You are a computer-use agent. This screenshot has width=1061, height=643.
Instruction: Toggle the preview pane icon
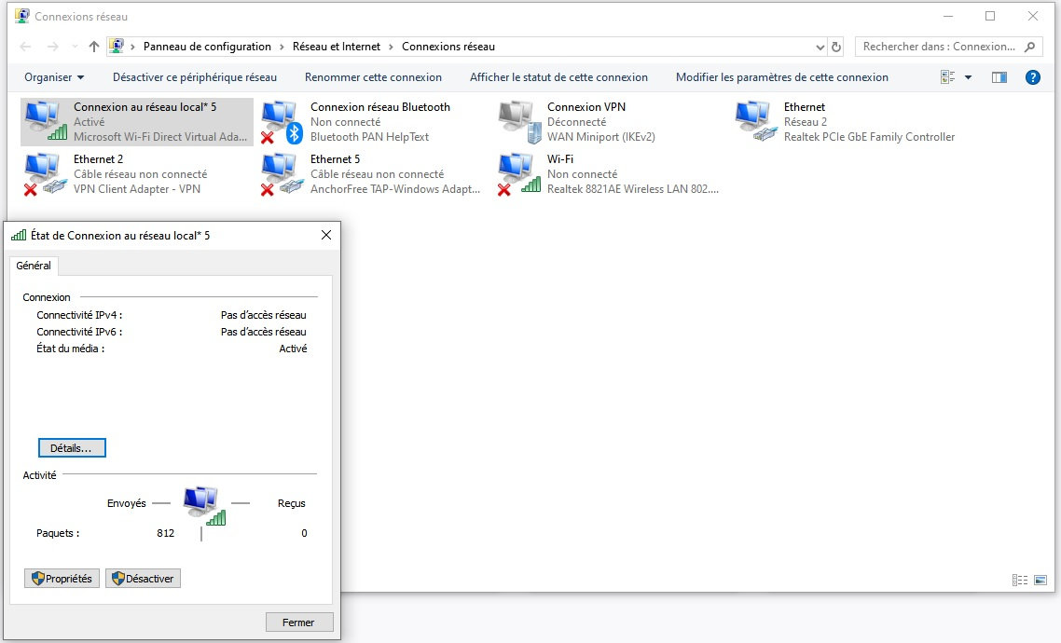[999, 77]
